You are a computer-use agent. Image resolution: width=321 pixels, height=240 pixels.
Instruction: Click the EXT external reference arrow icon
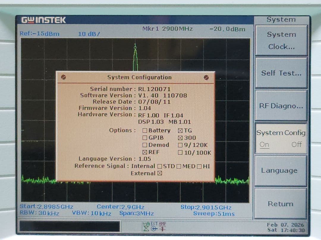tap(153, 229)
